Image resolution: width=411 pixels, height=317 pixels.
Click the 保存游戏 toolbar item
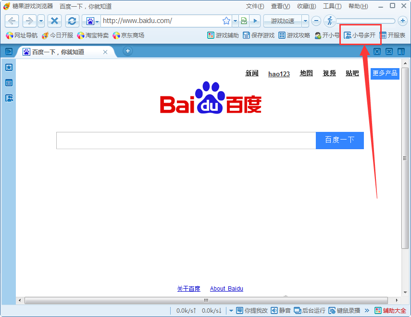click(259, 35)
